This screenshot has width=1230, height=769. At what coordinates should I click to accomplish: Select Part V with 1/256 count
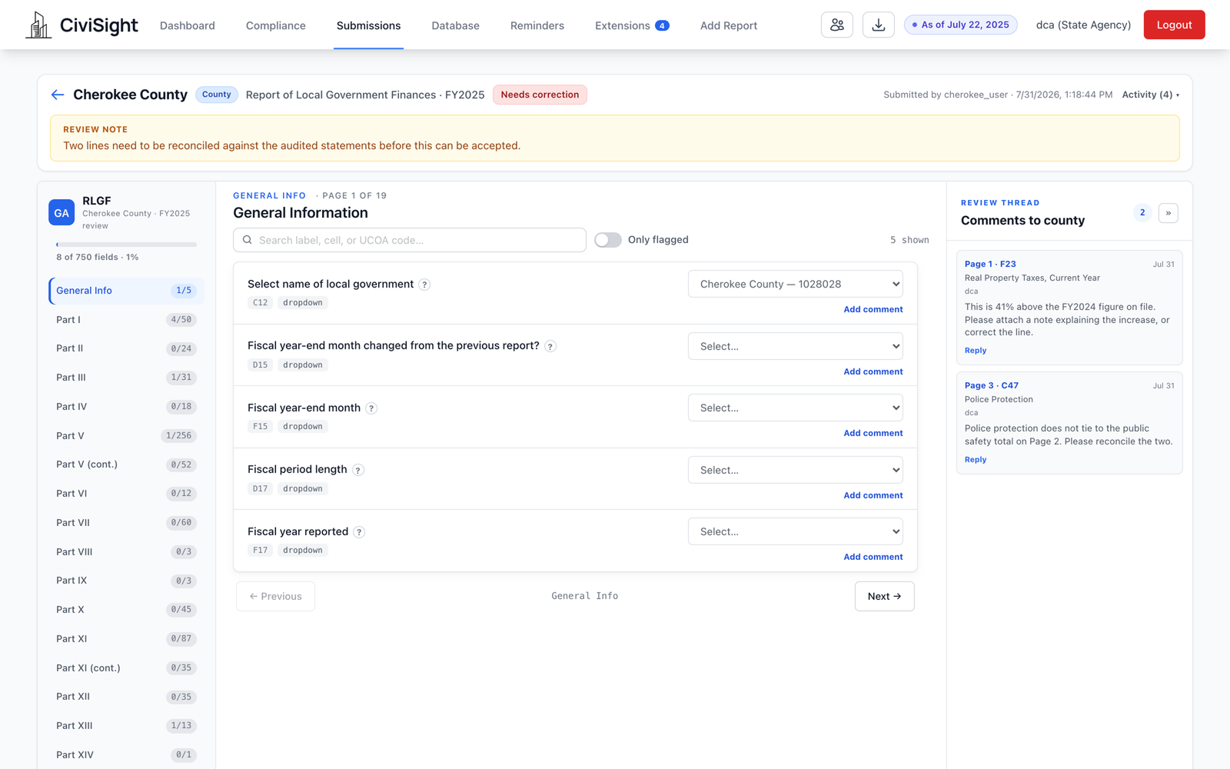pos(126,436)
